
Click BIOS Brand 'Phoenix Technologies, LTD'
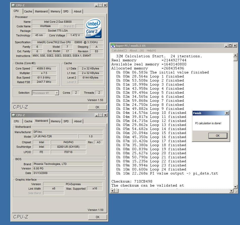point(68,164)
